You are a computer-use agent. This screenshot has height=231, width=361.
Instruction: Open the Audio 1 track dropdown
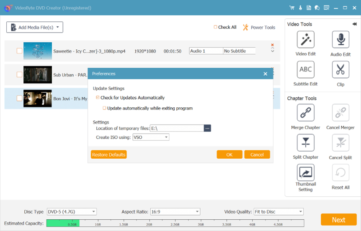[x=206, y=51]
